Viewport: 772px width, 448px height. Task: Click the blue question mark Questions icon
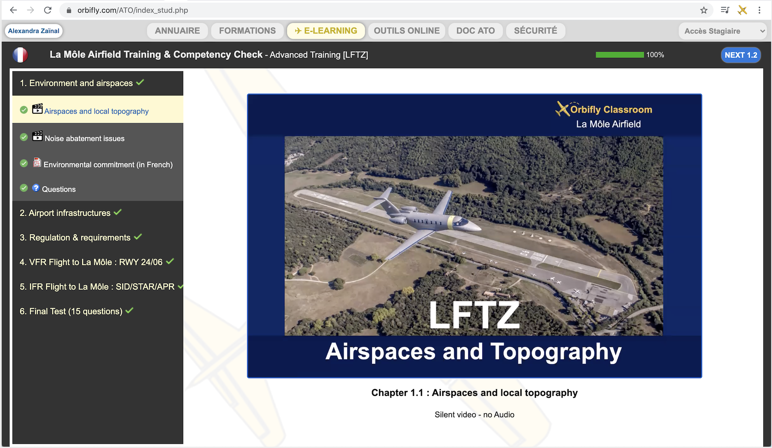point(36,188)
